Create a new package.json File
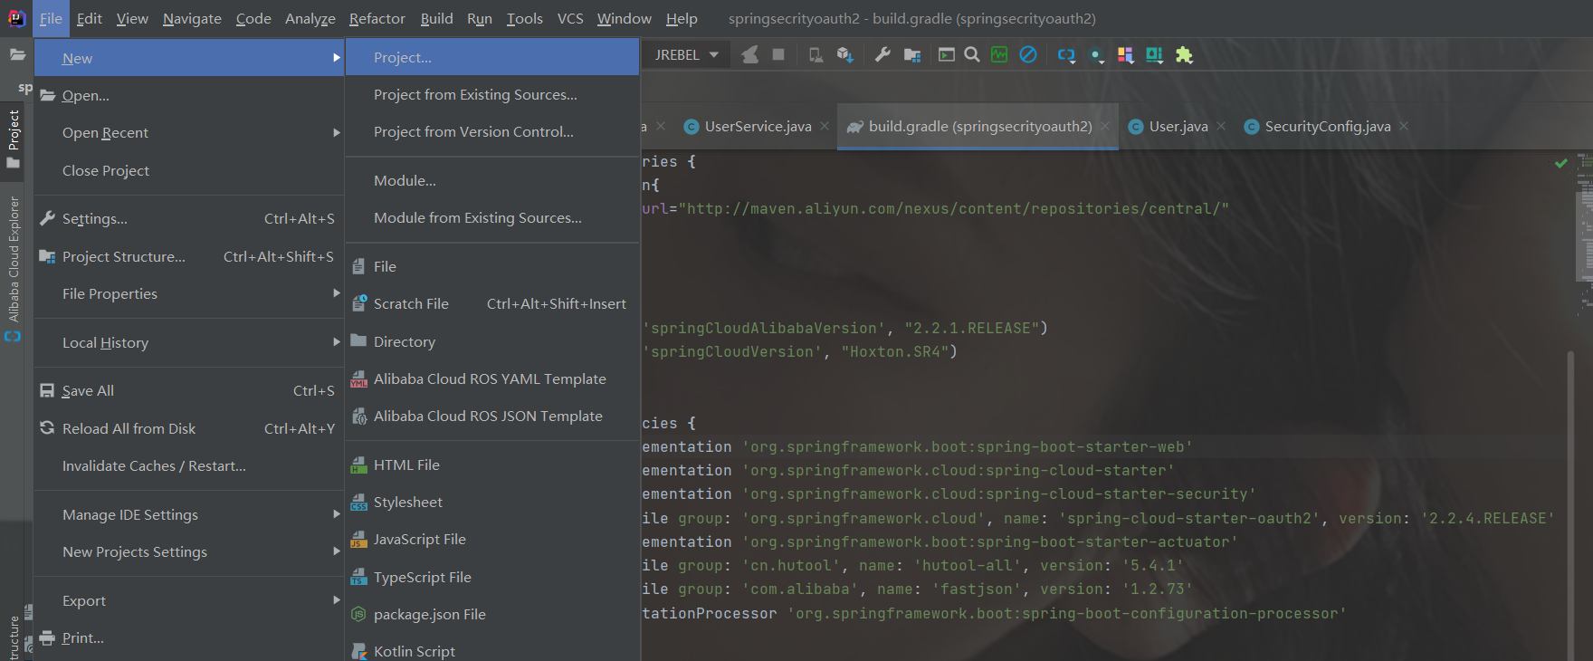1593x661 pixels. tap(492, 614)
